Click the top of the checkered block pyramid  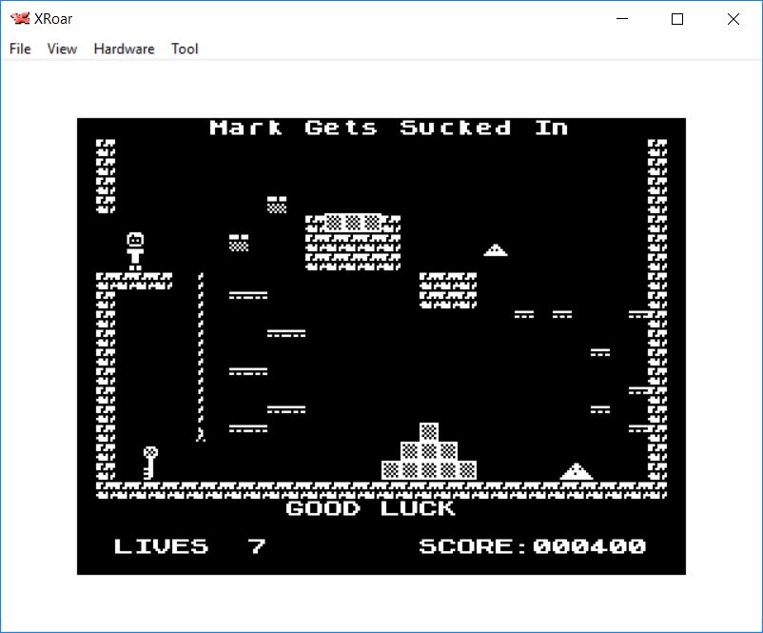click(x=429, y=432)
